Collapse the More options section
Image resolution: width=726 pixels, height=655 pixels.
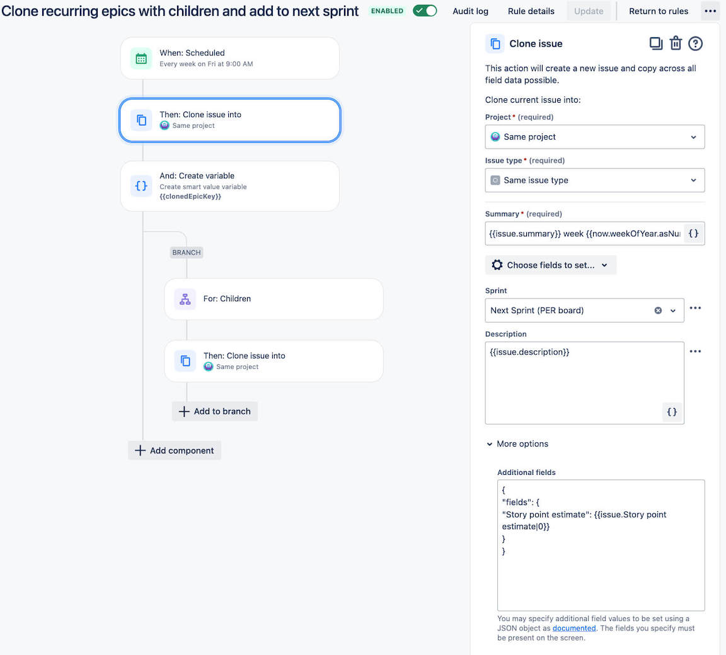point(517,443)
